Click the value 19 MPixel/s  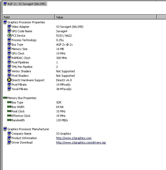click(x=63, y=85)
